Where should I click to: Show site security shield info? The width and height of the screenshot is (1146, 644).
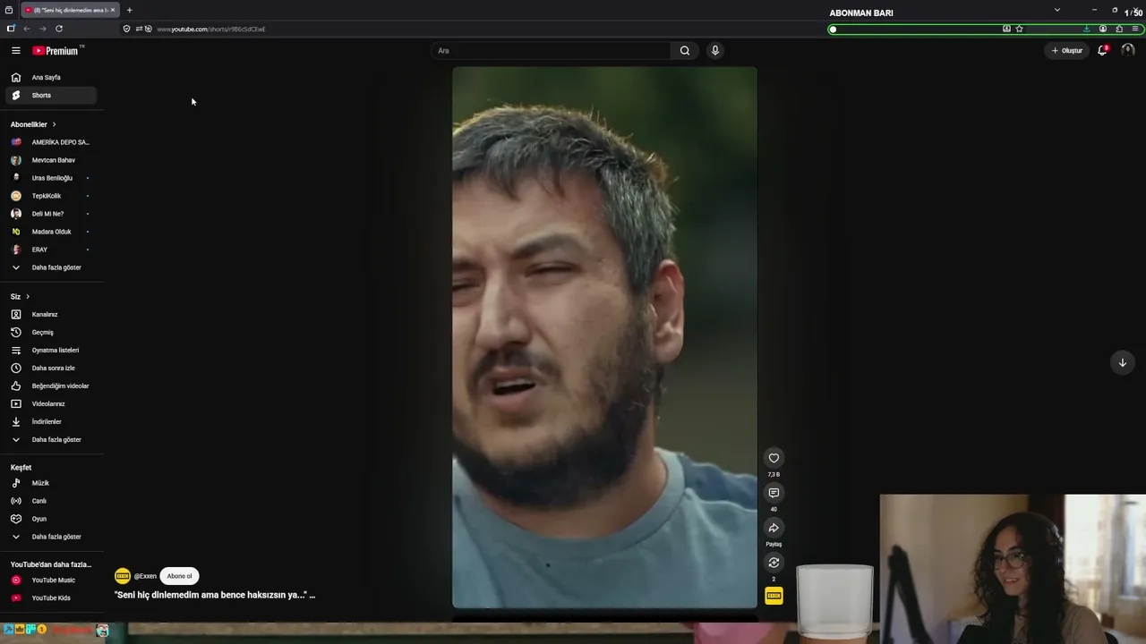(126, 29)
